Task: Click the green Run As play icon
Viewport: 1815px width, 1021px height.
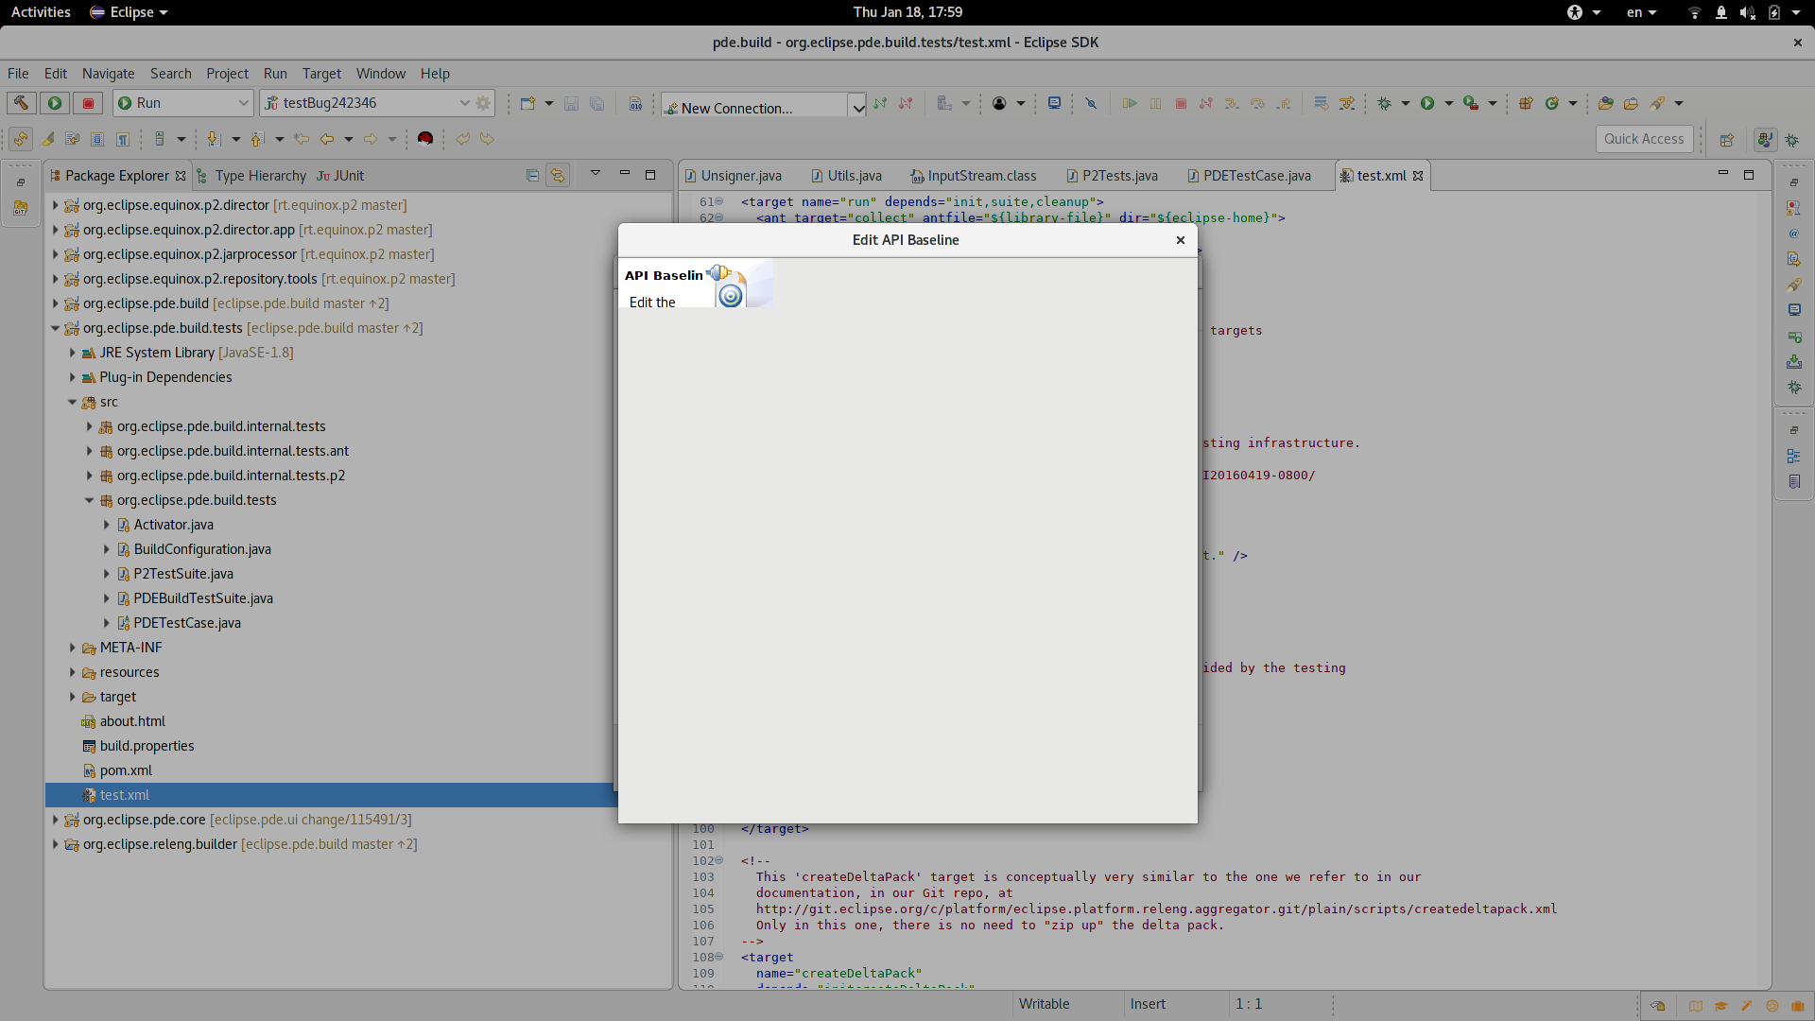Action: pos(1427,103)
